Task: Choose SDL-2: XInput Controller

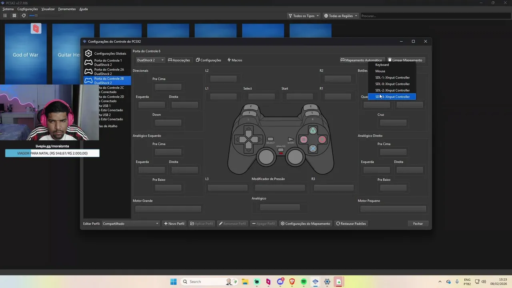Action: 392,90
